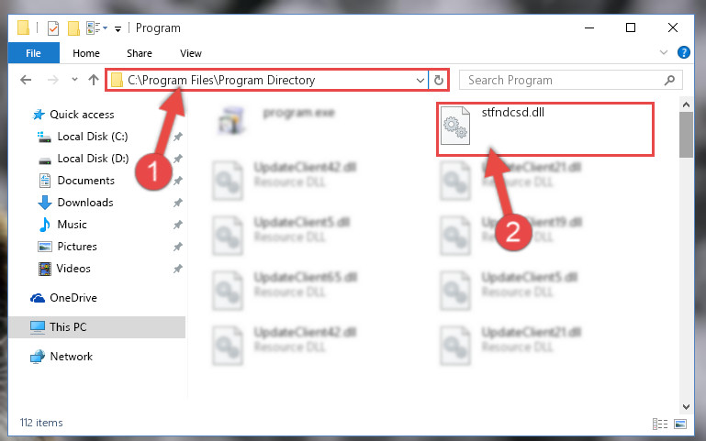Unpin Documents using its pin icon
The height and width of the screenshot is (441, 706).
178,181
